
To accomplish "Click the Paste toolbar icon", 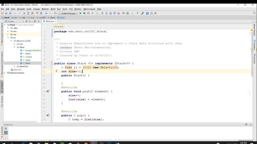I will point(32,13).
